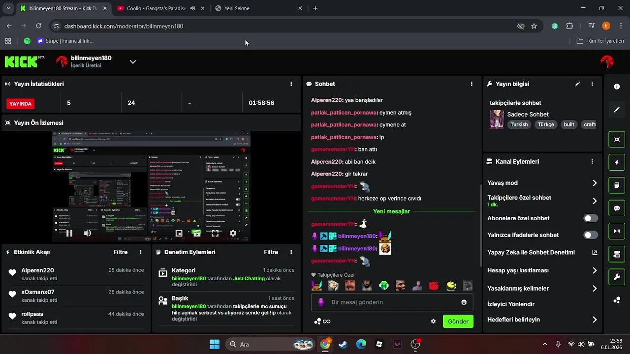This screenshot has width=630, height=354.
Task: Select the red emote in emote row
Action: coord(434,286)
